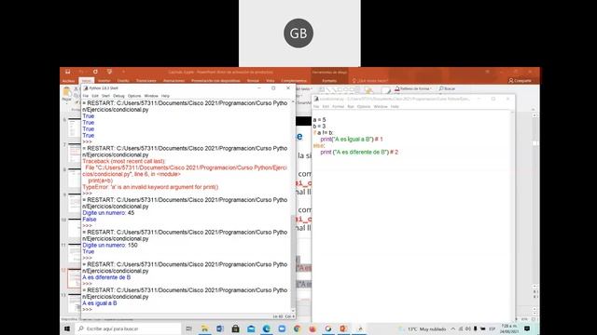This screenshot has width=597, height=335.
Task: Show hidden system tray icons chevron
Action: click(452, 328)
